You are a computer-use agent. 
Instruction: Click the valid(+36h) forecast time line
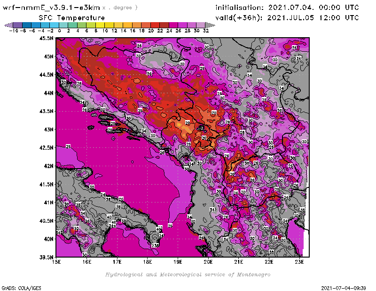point(287,18)
